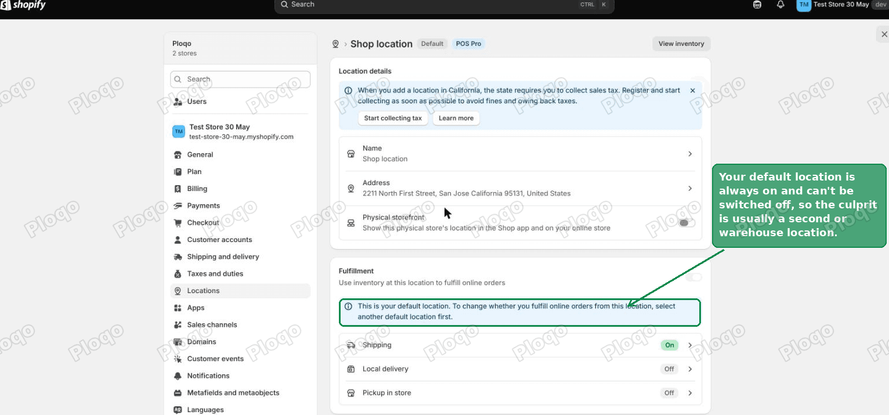The height and width of the screenshot is (415, 889).
Task: Click the General store icon
Action: [x=178, y=155]
